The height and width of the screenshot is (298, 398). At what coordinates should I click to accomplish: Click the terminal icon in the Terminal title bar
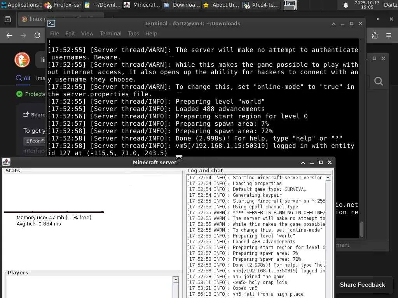[x=51, y=23]
